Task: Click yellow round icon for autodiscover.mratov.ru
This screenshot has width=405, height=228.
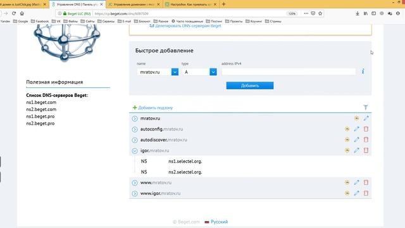Action: click(x=347, y=140)
